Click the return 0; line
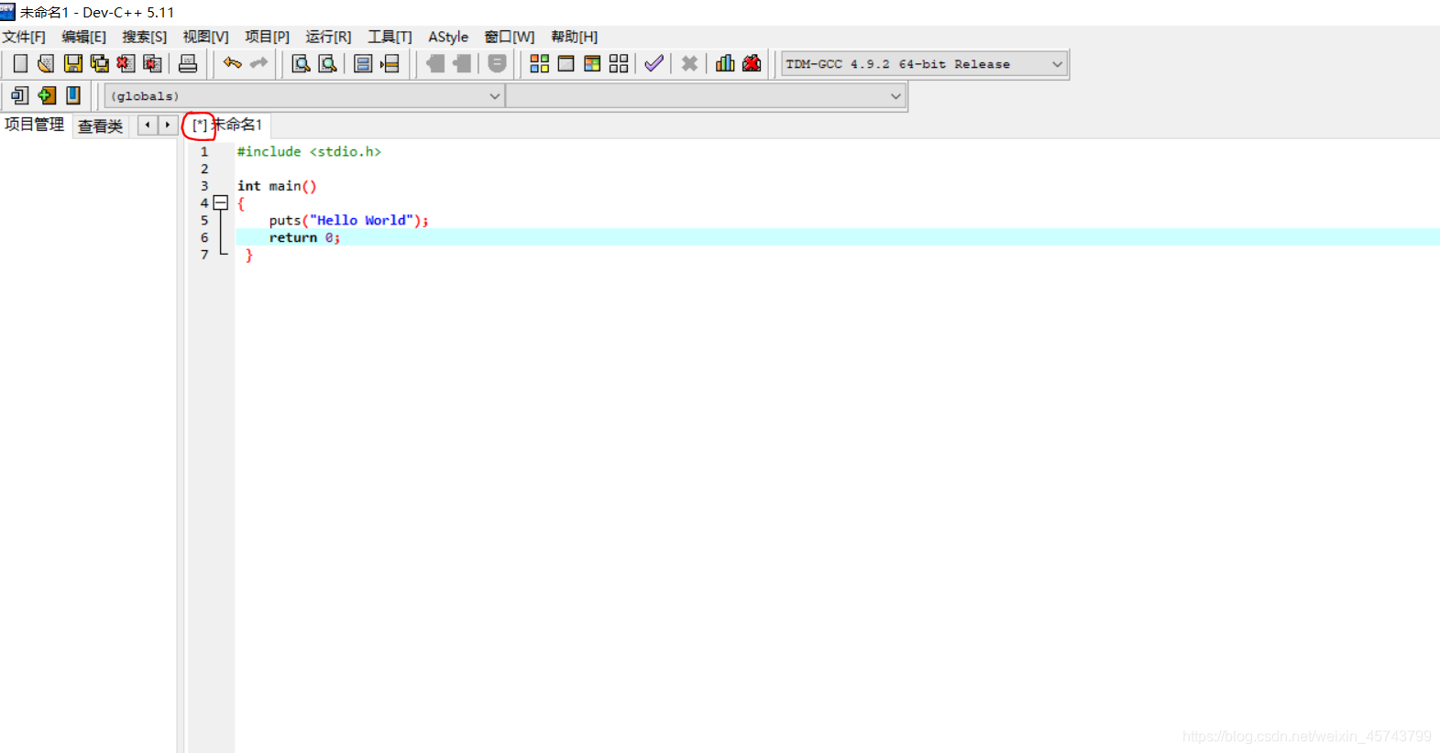Image resolution: width=1440 pixels, height=753 pixels. tap(304, 238)
